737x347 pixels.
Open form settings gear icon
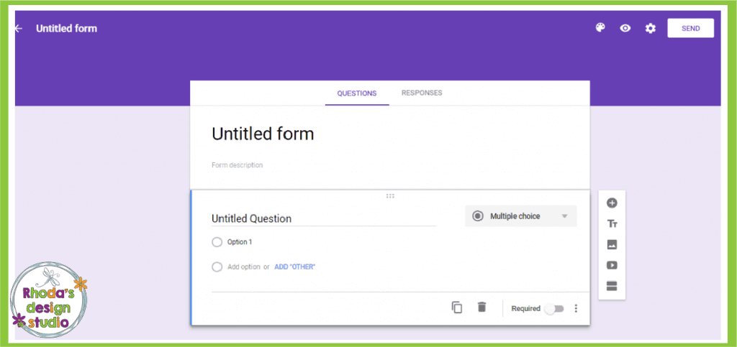click(650, 28)
